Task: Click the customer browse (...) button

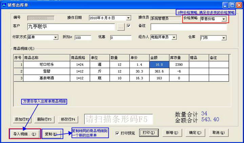Action: tap(121, 27)
